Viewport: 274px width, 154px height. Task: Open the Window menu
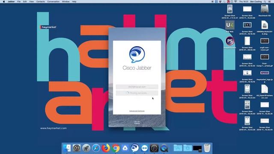66,2
